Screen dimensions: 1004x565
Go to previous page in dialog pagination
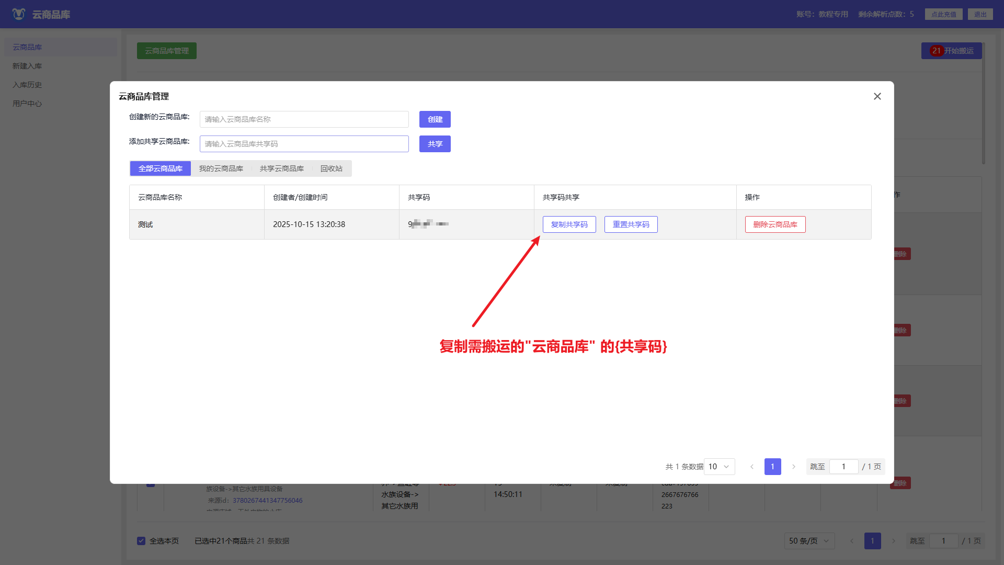click(x=752, y=467)
